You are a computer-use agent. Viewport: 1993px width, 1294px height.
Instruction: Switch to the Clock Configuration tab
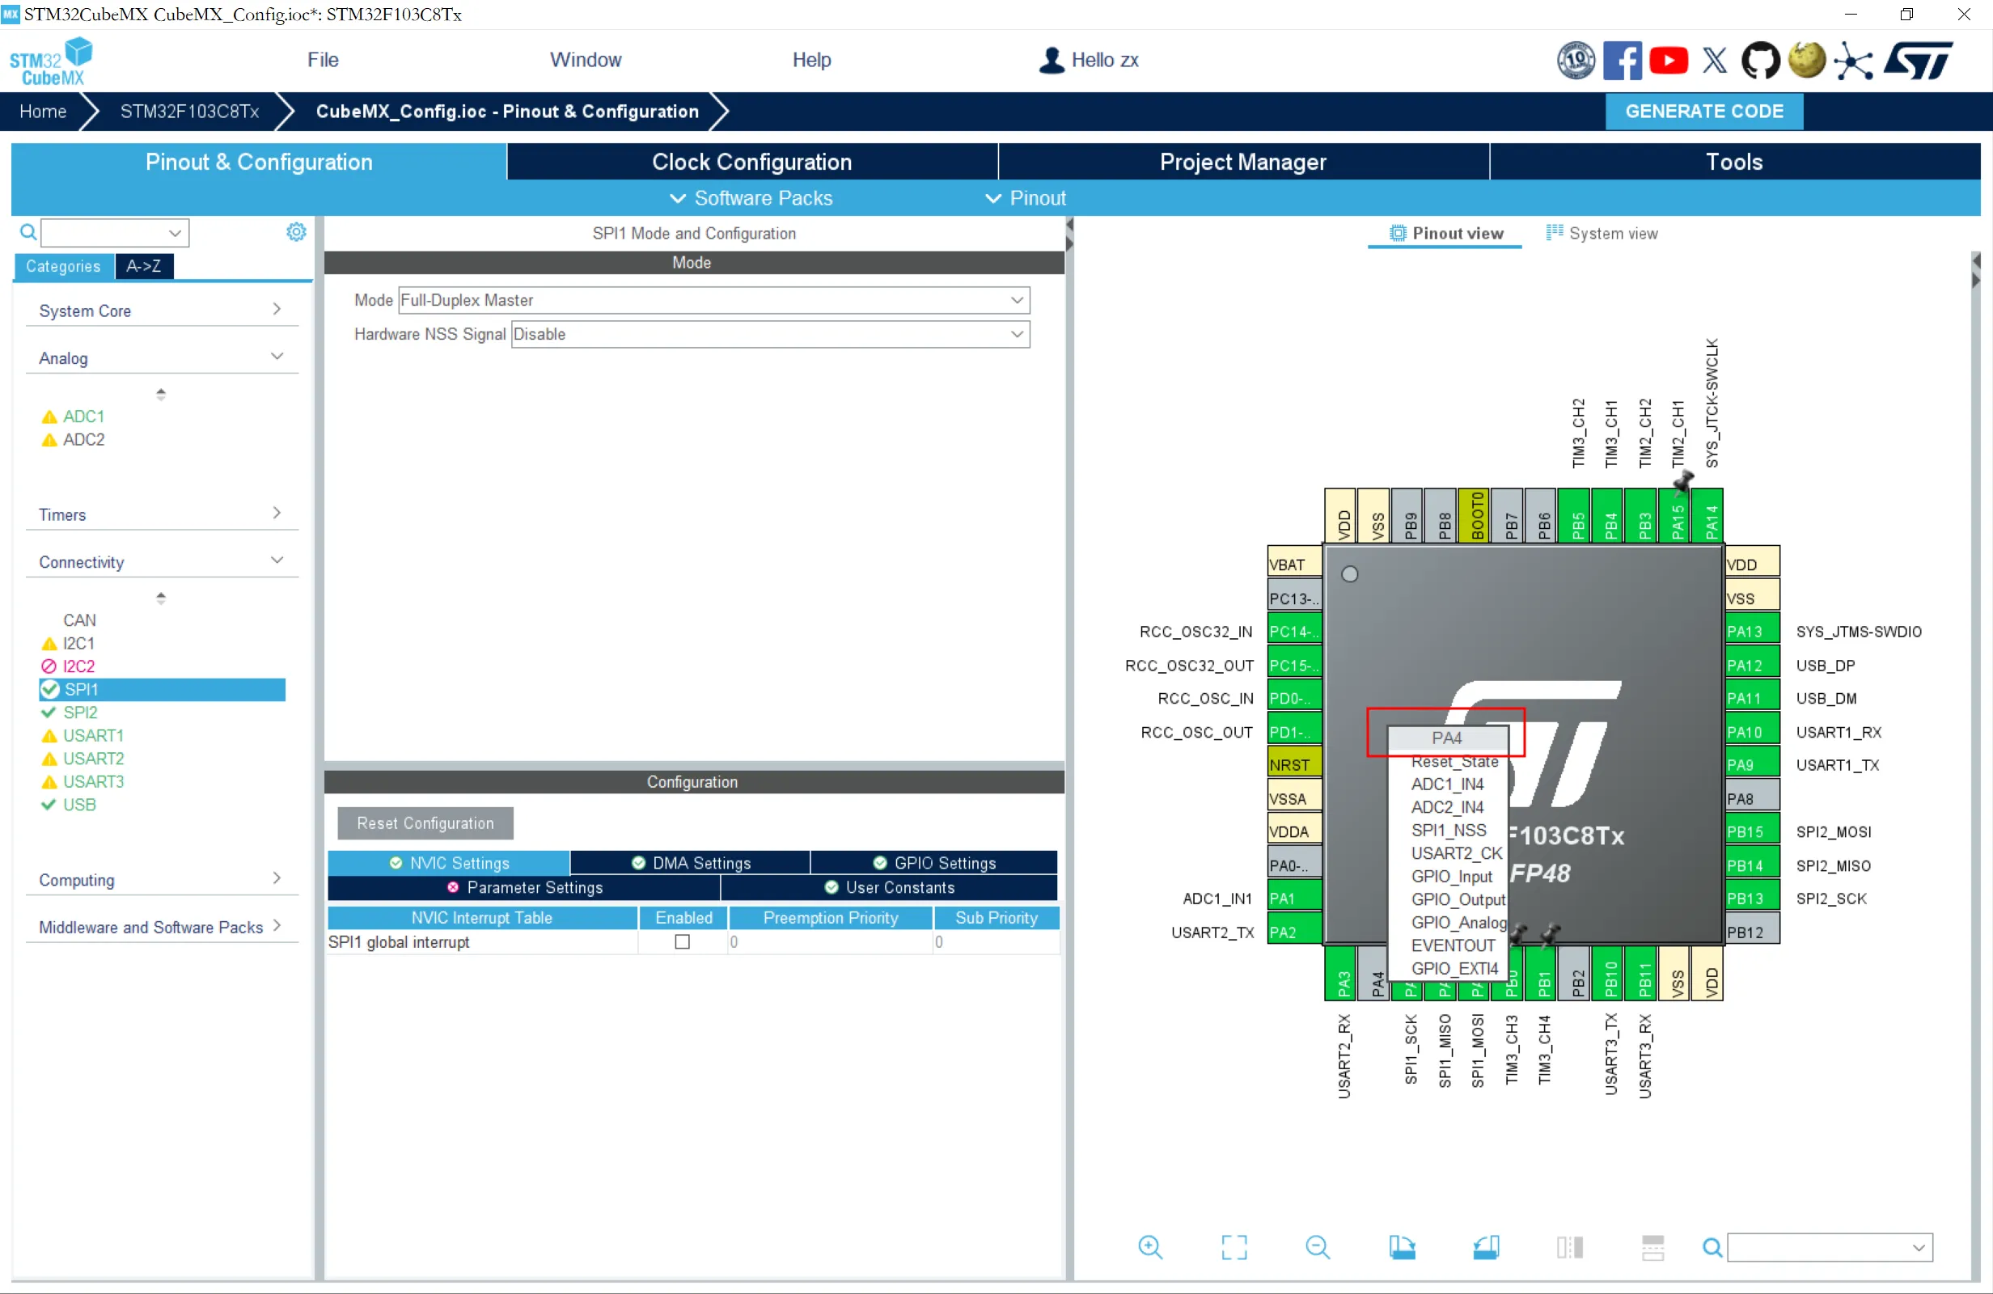tap(752, 162)
